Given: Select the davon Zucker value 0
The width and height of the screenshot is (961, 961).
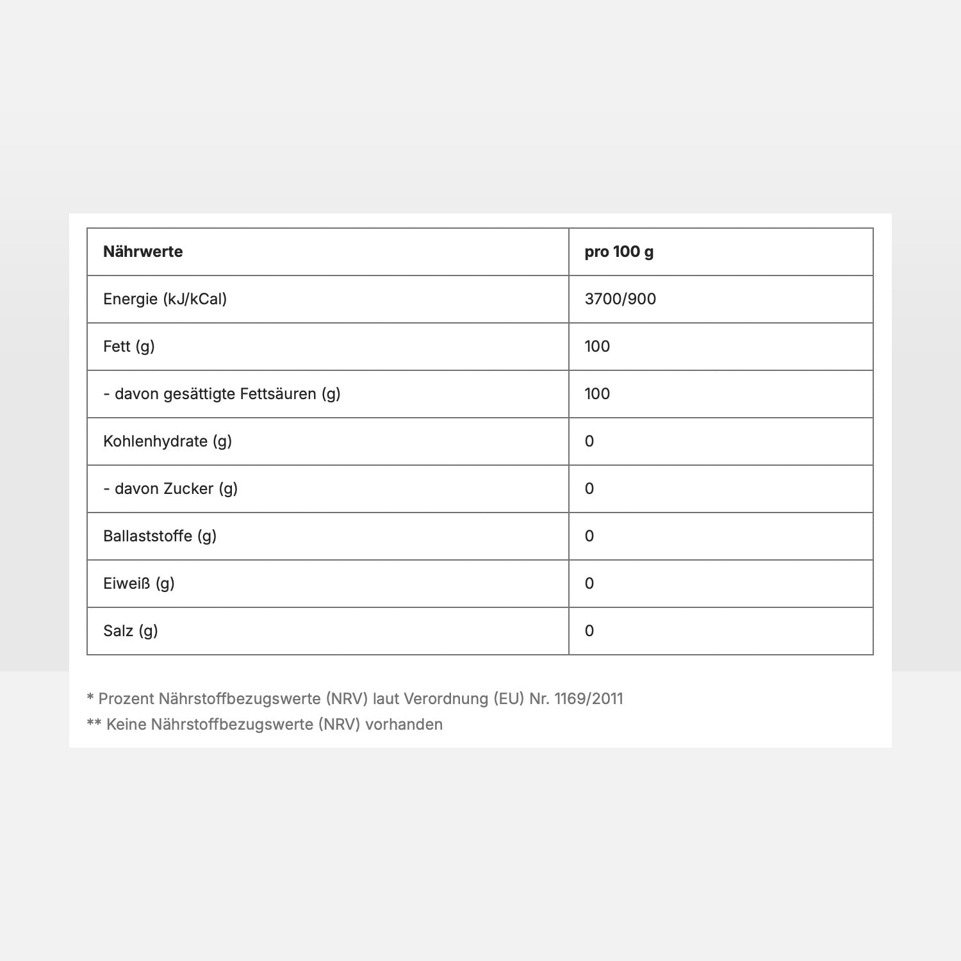Looking at the screenshot, I should click(589, 489).
